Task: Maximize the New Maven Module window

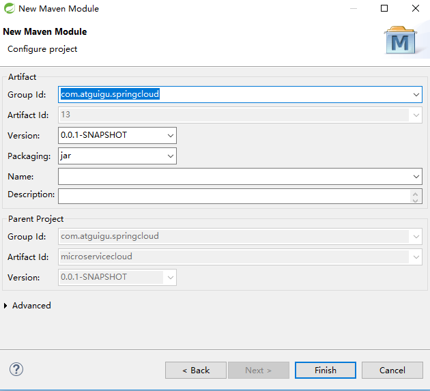Action: pos(384,8)
